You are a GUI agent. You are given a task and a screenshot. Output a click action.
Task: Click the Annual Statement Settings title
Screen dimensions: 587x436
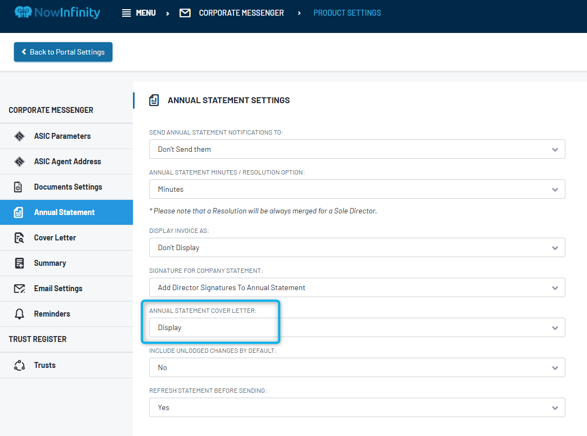click(x=228, y=100)
